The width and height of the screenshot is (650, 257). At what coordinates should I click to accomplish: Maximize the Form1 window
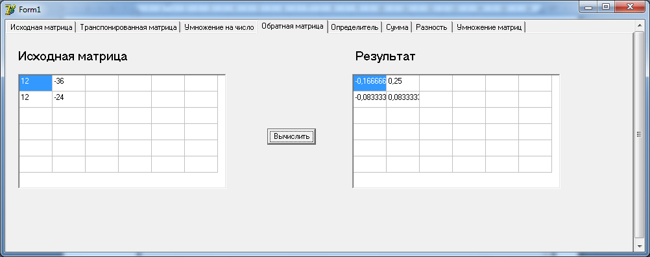coord(606,7)
